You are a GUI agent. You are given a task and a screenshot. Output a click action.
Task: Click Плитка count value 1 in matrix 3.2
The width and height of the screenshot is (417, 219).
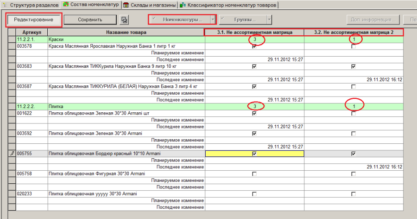[354, 107]
